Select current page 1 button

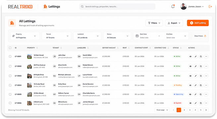(x=179, y=110)
